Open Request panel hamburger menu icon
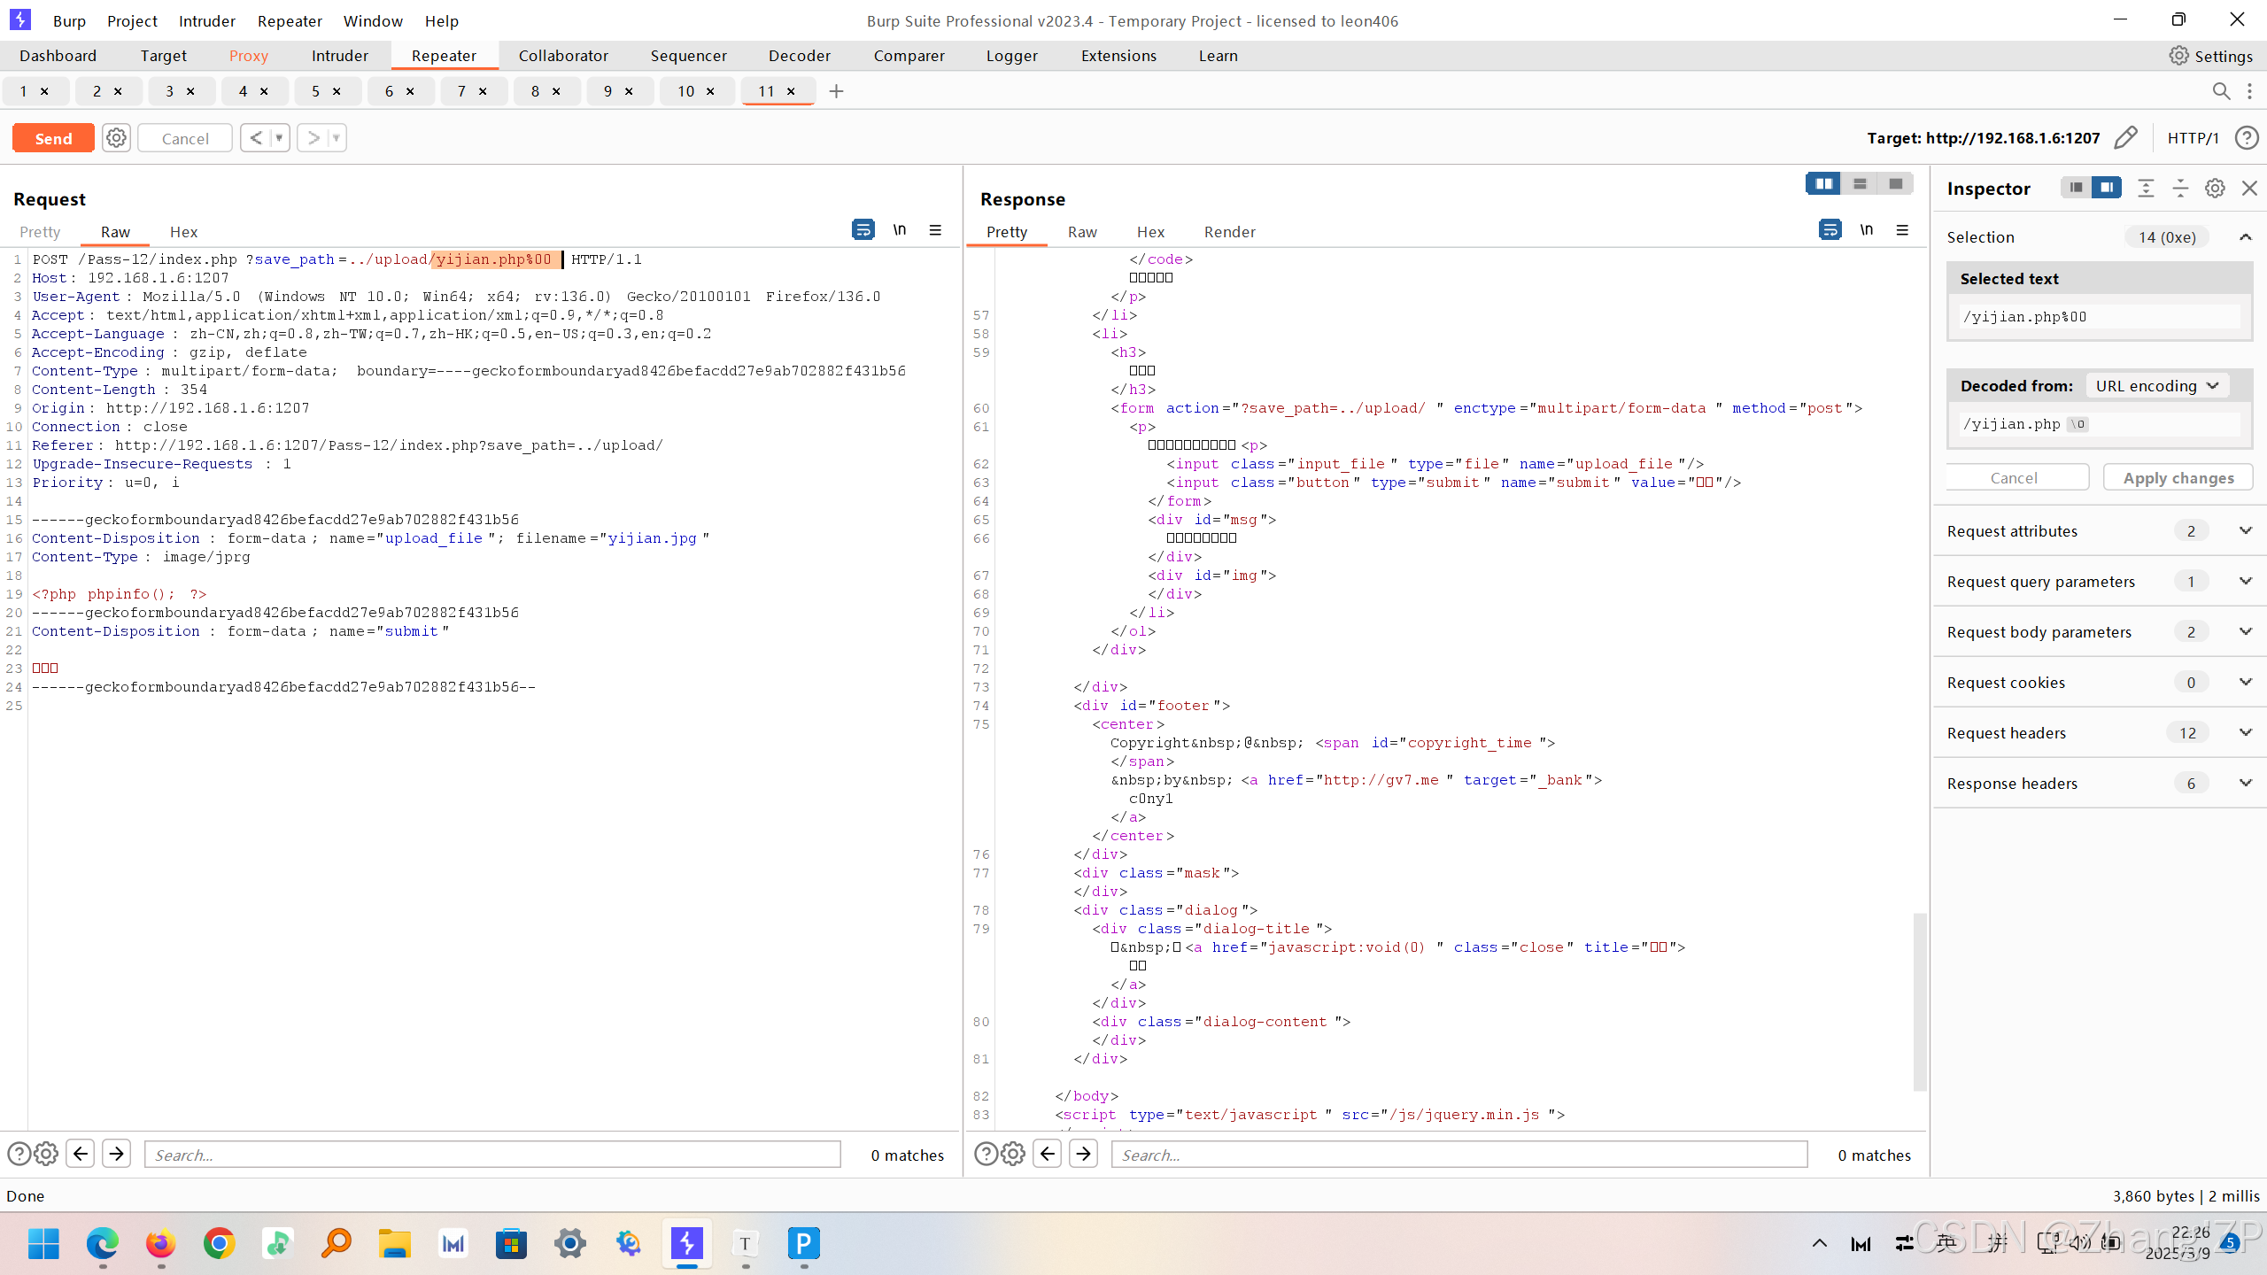 pos(935,230)
